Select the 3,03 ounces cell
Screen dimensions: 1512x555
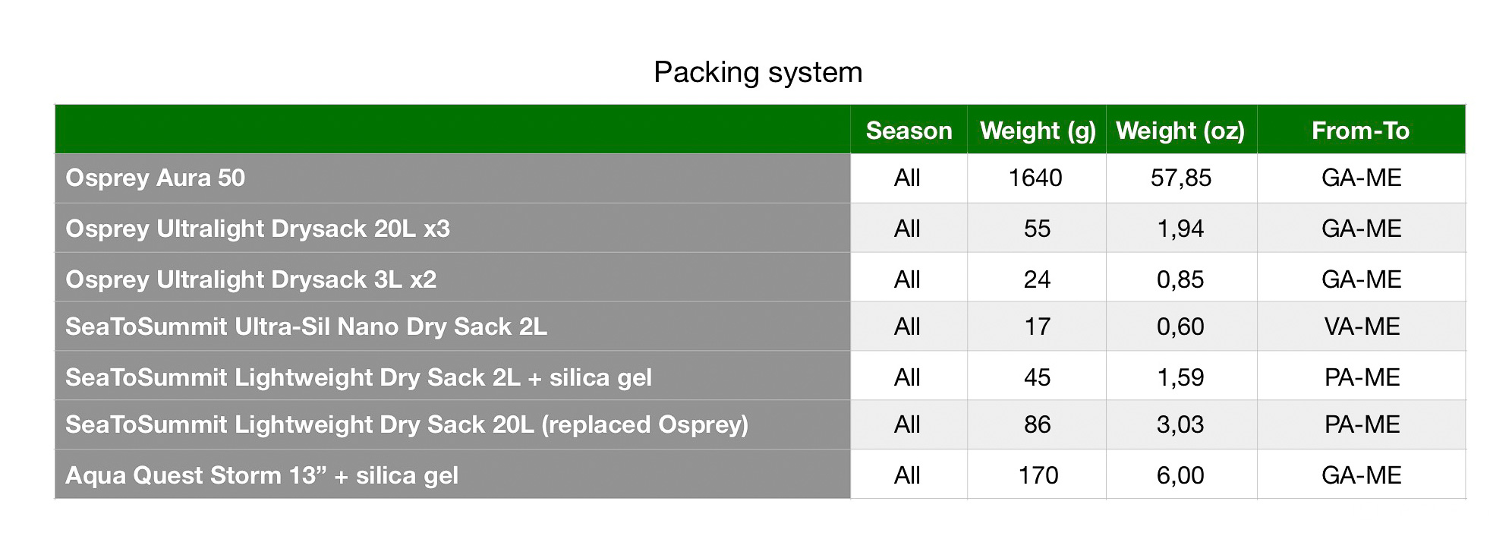1181,424
